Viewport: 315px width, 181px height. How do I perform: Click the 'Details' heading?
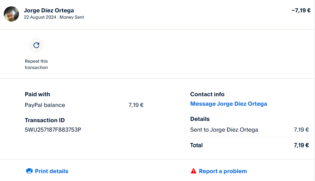point(200,119)
